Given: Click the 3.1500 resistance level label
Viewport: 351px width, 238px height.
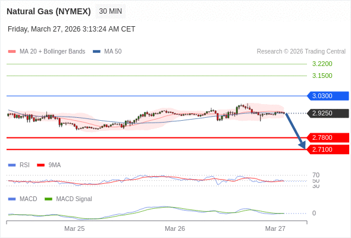Looking at the screenshot, I should (322, 76).
